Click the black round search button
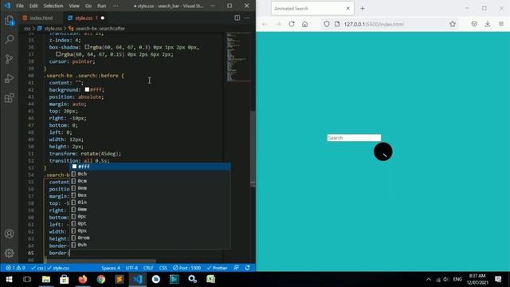Screen dimensions: 510x287 click(x=382, y=151)
